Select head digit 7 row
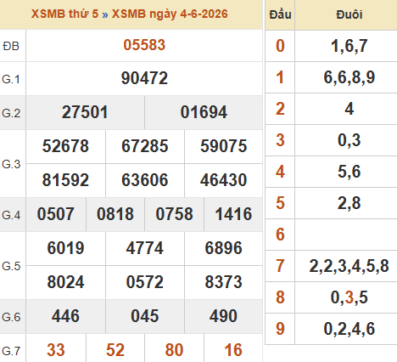 (331, 266)
